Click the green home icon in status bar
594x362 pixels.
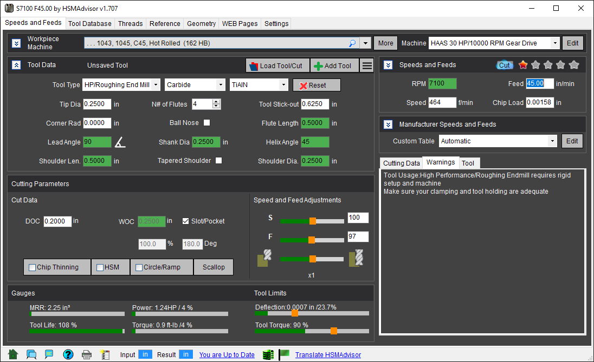[13, 354]
